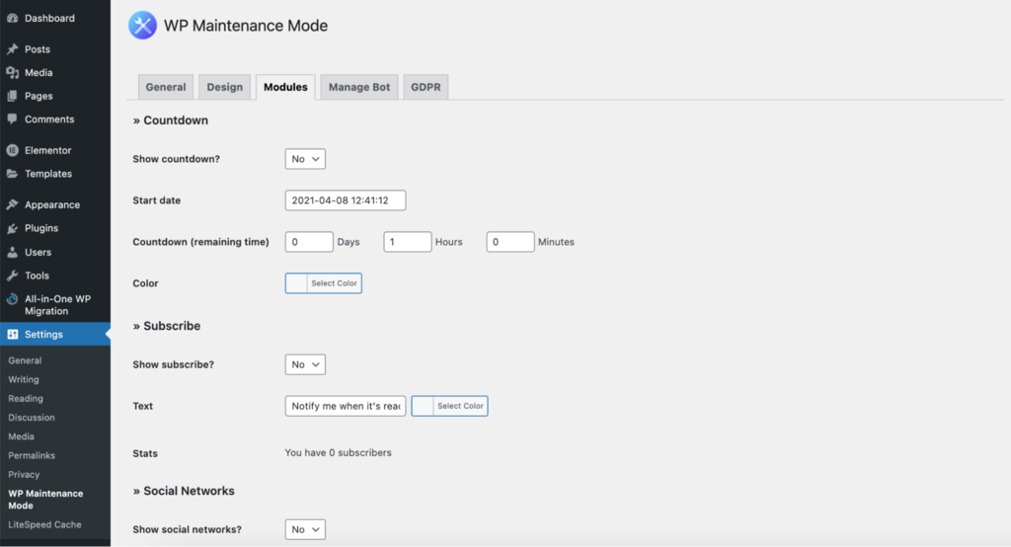Open Elementor via its sidebar icon
The image size is (1011, 547).
click(x=12, y=151)
